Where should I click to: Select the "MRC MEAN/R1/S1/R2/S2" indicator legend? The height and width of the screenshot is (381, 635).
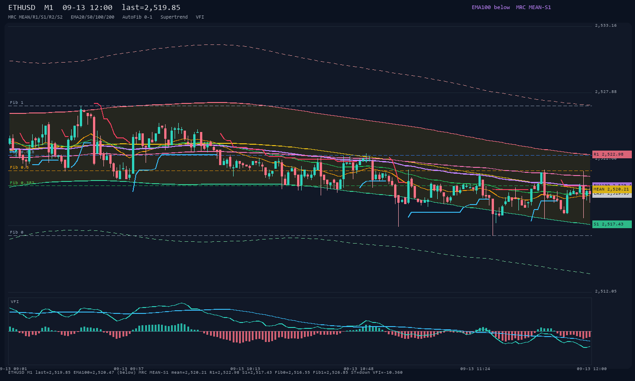[35, 17]
